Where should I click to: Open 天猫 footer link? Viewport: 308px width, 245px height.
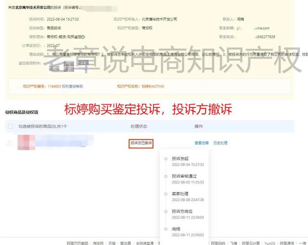(112, 243)
